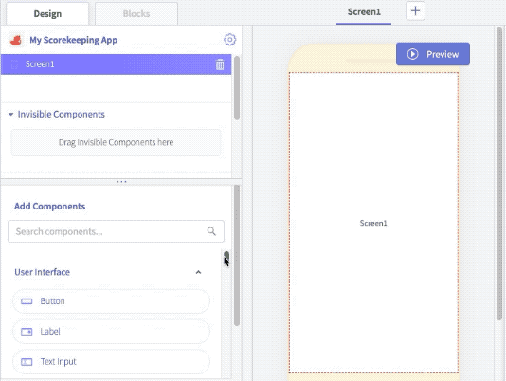
Task: Collapse the User Interface category
Action: tap(198, 272)
